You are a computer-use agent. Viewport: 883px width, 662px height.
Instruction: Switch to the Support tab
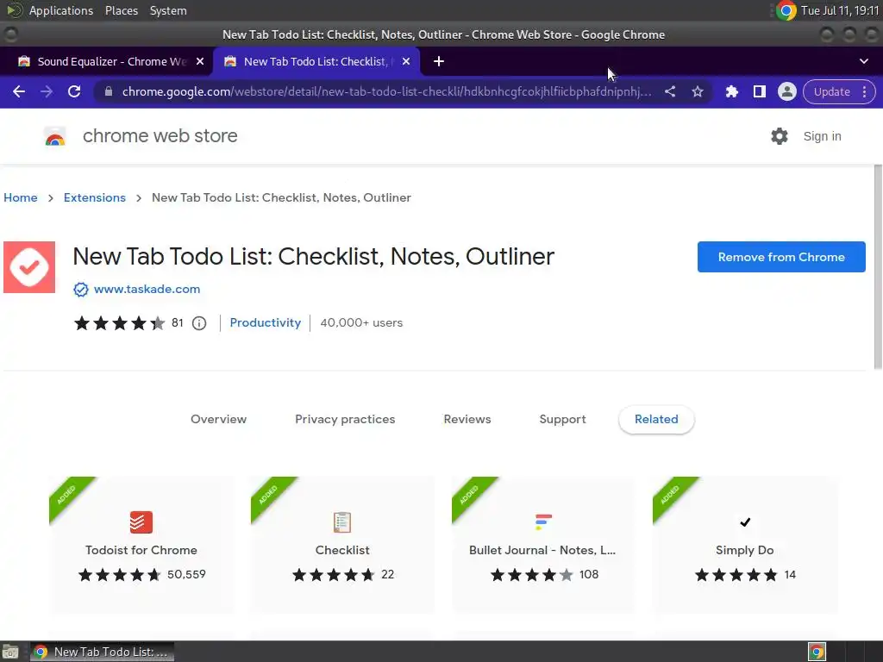pyautogui.click(x=562, y=420)
